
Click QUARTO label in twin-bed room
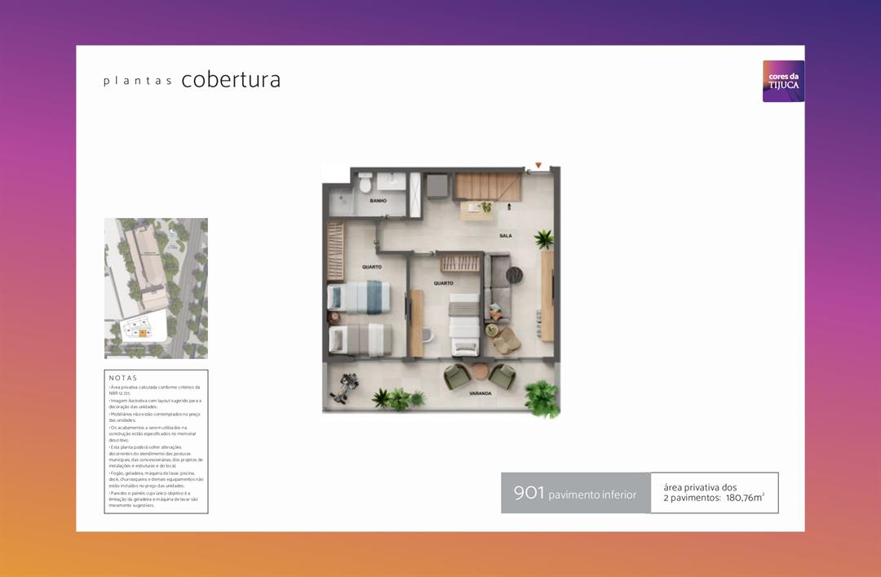coord(373,267)
